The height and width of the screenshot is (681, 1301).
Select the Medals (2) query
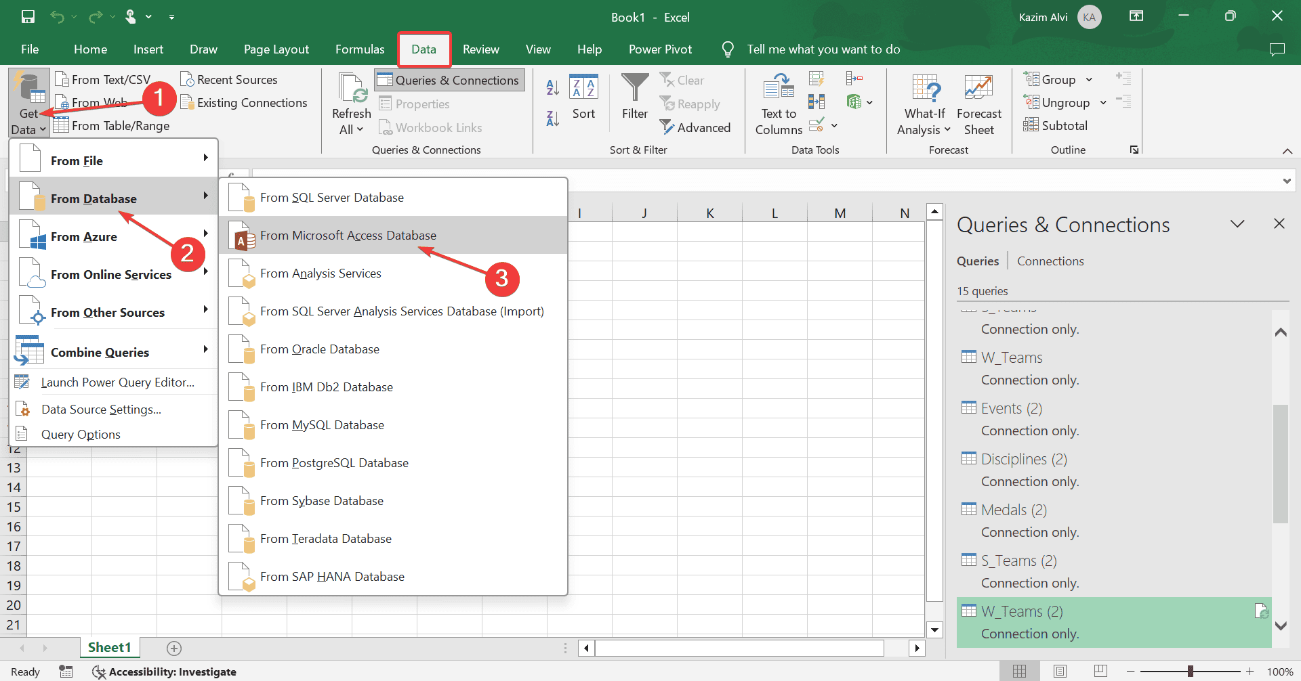point(1114,521)
